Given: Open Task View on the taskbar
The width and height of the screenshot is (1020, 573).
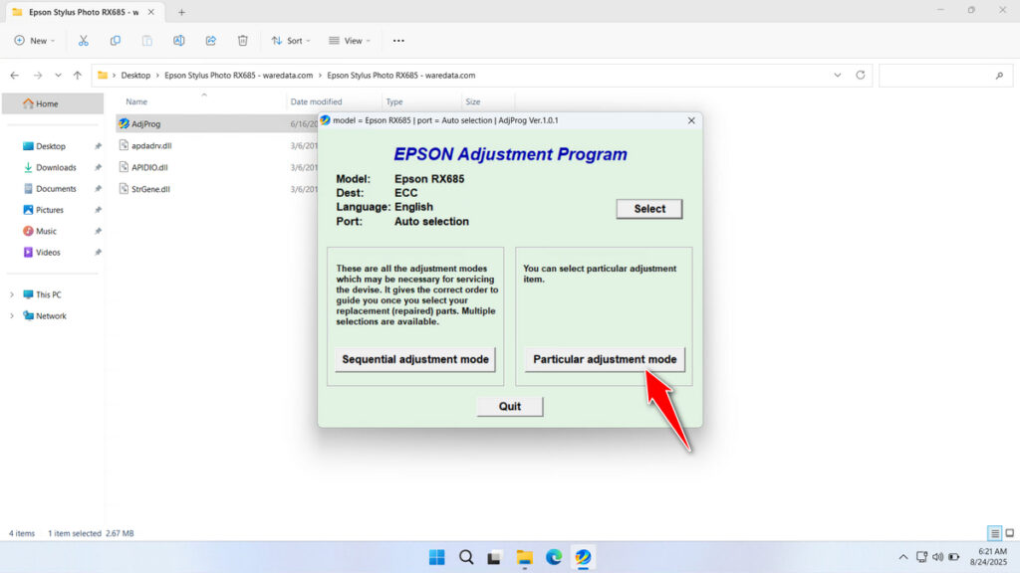Looking at the screenshot, I should [495, 557].
